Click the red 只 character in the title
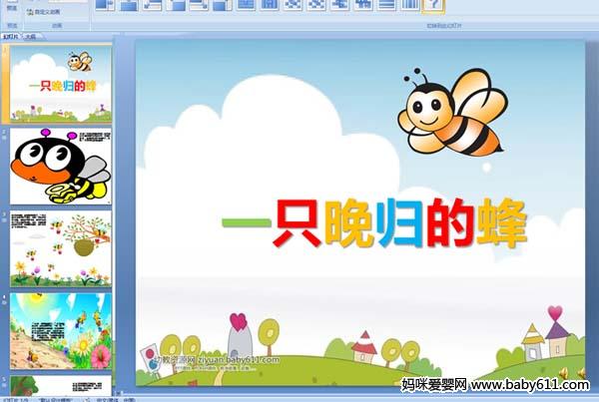Viewport: 599px width, 402px height. pos(297,224)
